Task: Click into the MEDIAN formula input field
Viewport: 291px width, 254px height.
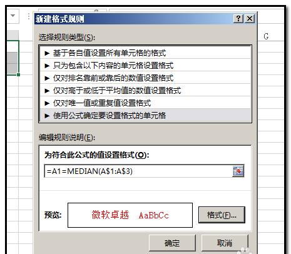Action: (x=138, y=171)
